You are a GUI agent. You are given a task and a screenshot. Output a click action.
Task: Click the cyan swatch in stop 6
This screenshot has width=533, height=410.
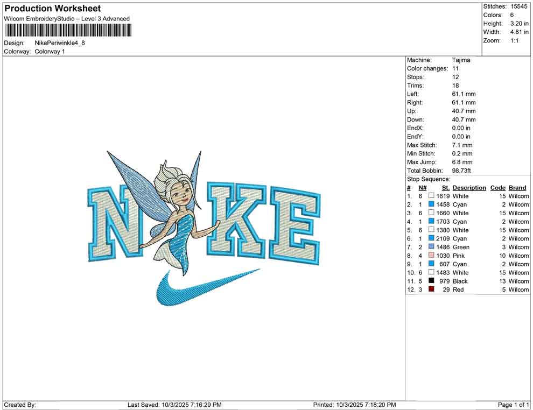click(431, 238)
